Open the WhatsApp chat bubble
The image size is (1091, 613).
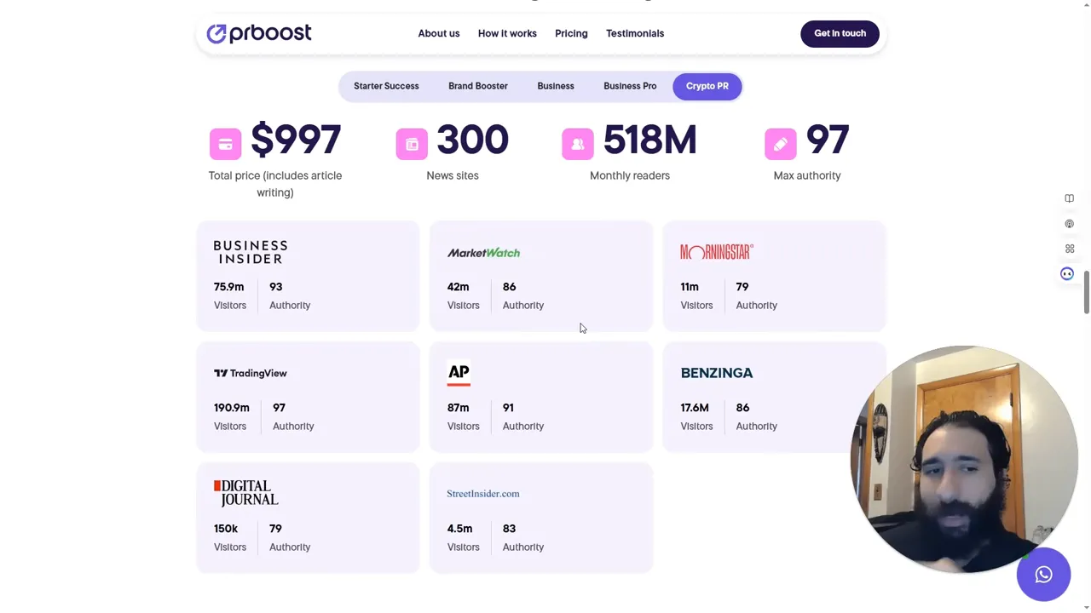tap(1043, 575)
